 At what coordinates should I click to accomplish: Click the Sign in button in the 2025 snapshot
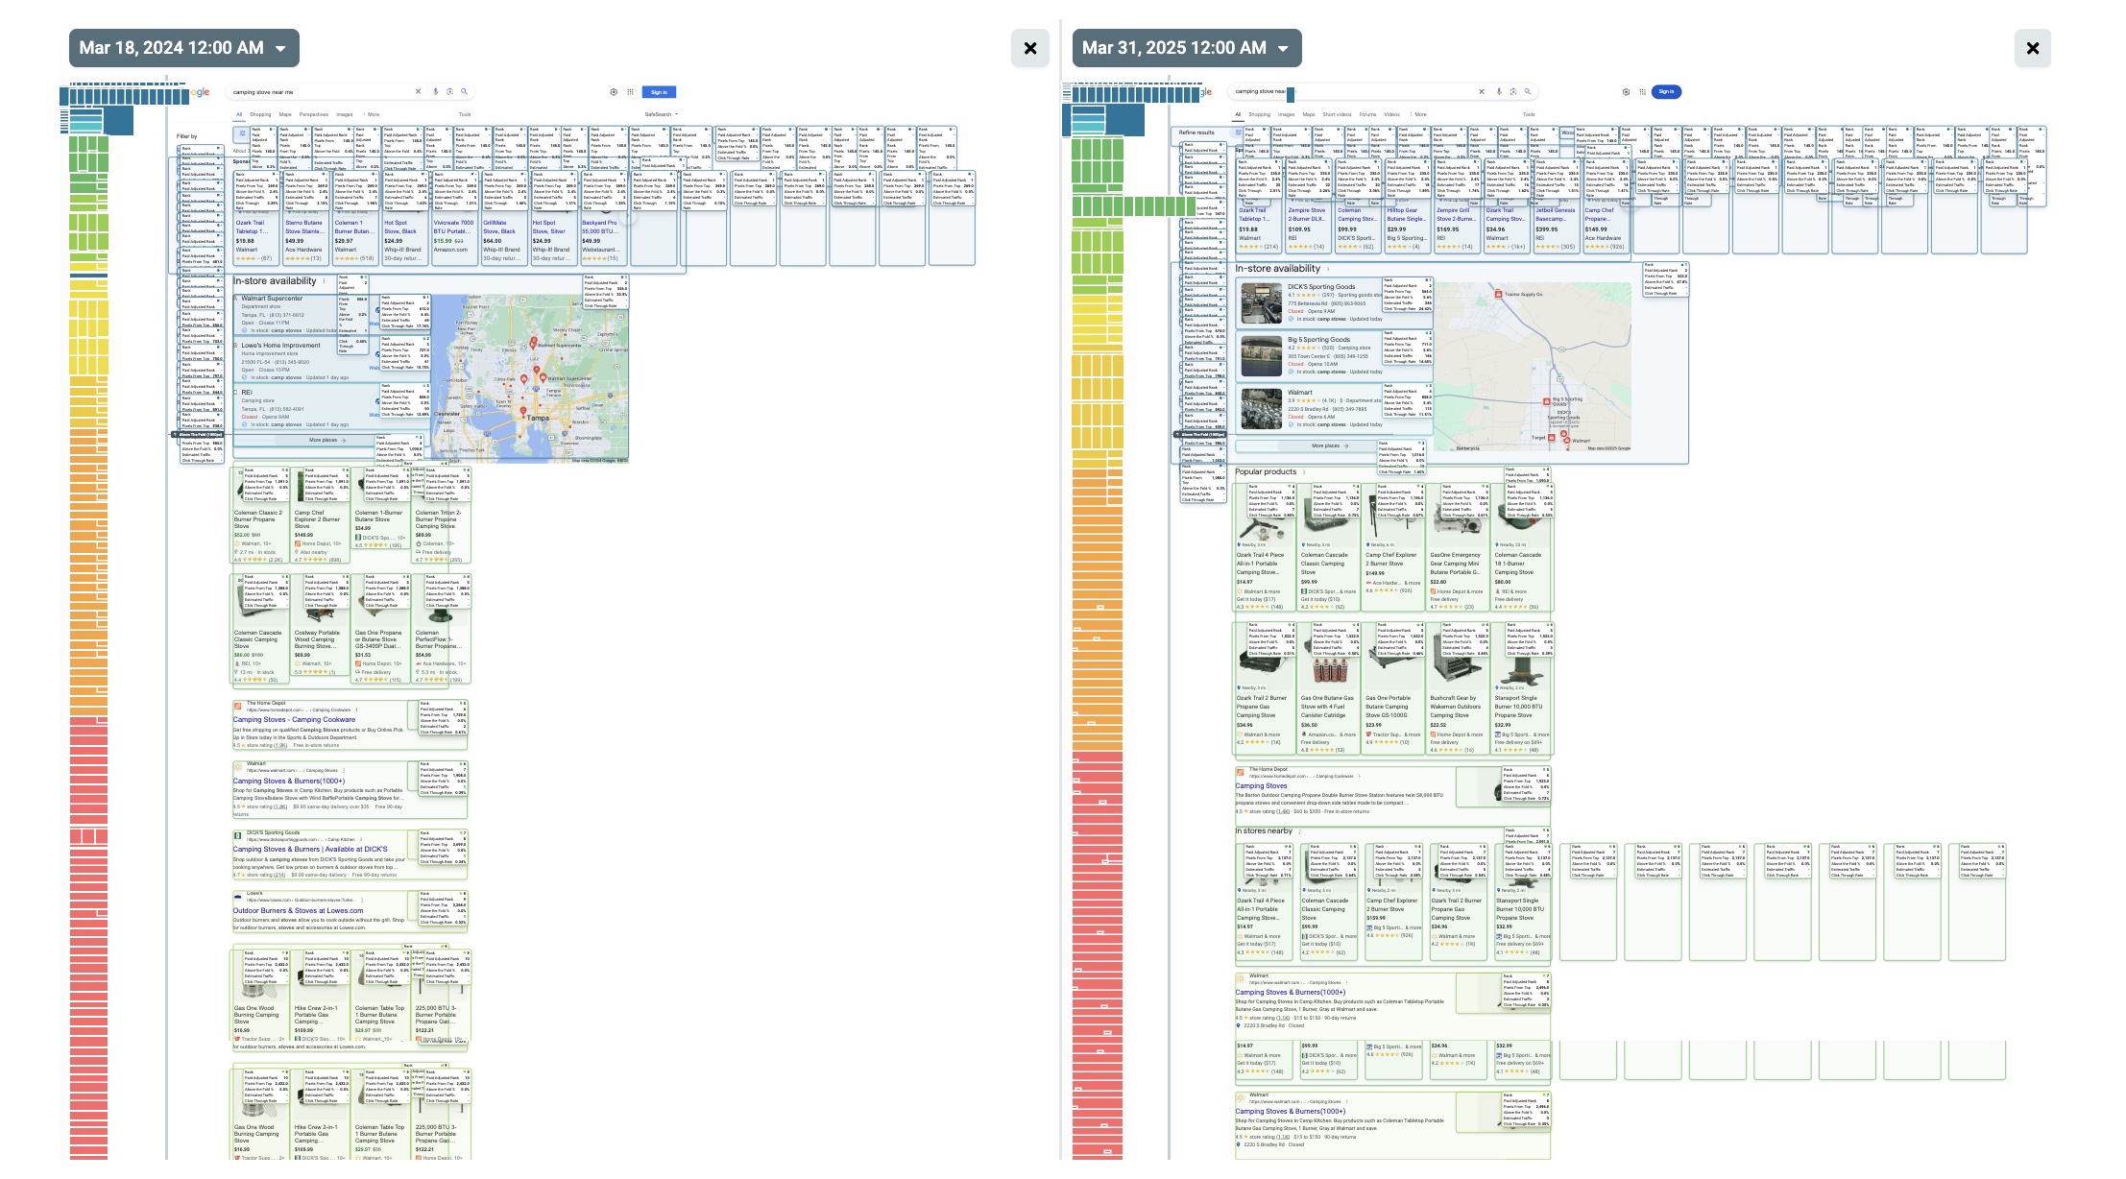pyautogui.click(x=1666, y=92)
